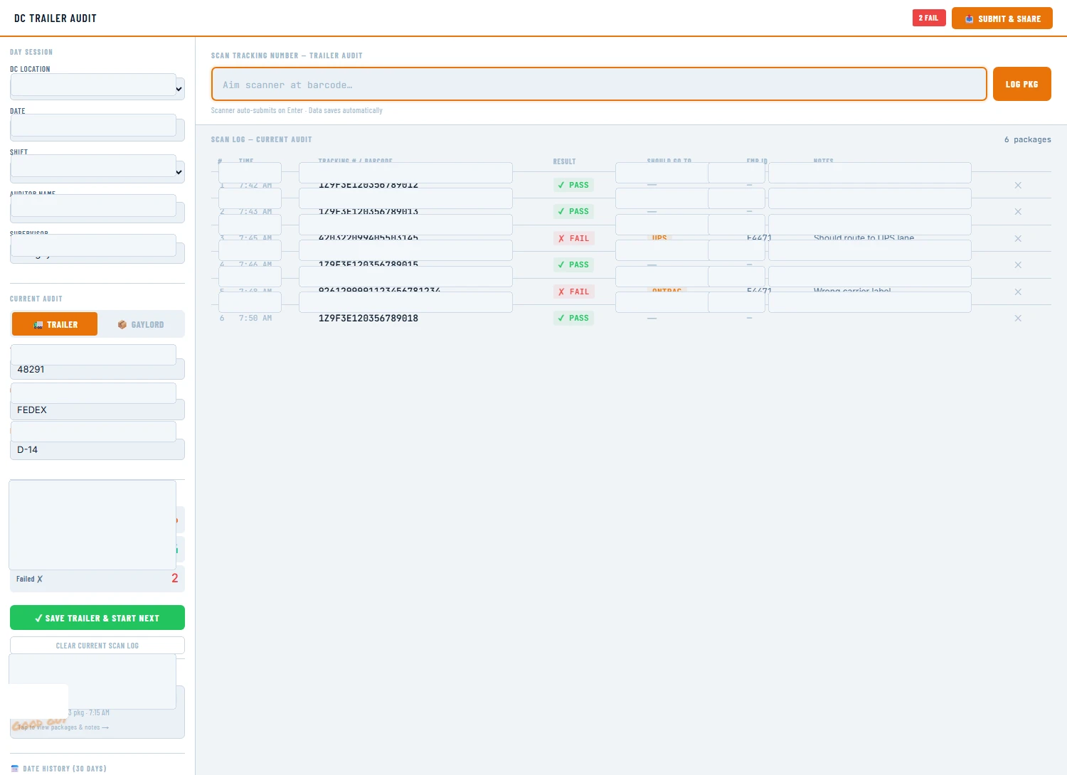The width and height of the screenshot is (1067, 775).
Task: Click the PASS badge for 1Z9F3E120356789015
Action: (x=573, y=264)
